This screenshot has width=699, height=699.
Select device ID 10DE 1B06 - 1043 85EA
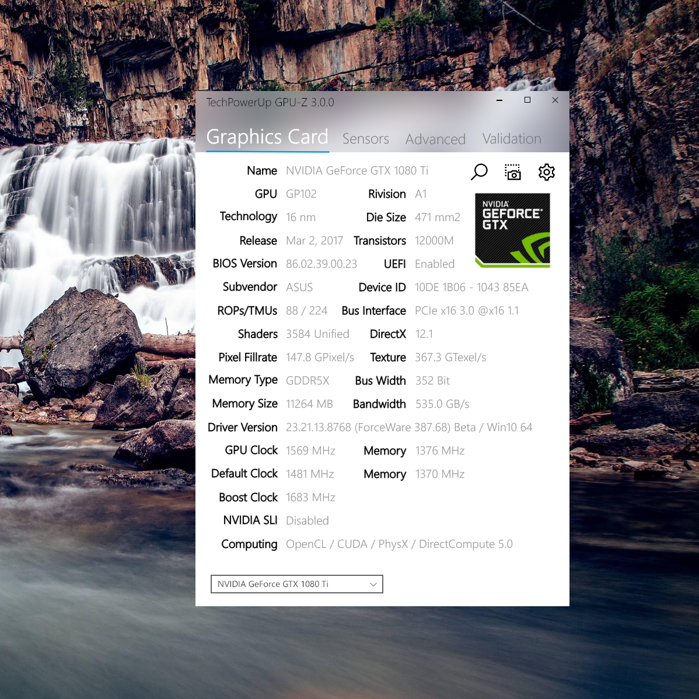click(471, 287)
